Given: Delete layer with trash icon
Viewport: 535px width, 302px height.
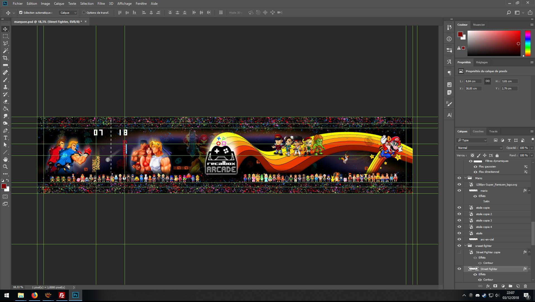Looking at the screenshot, I should click(x=525, y=286).
